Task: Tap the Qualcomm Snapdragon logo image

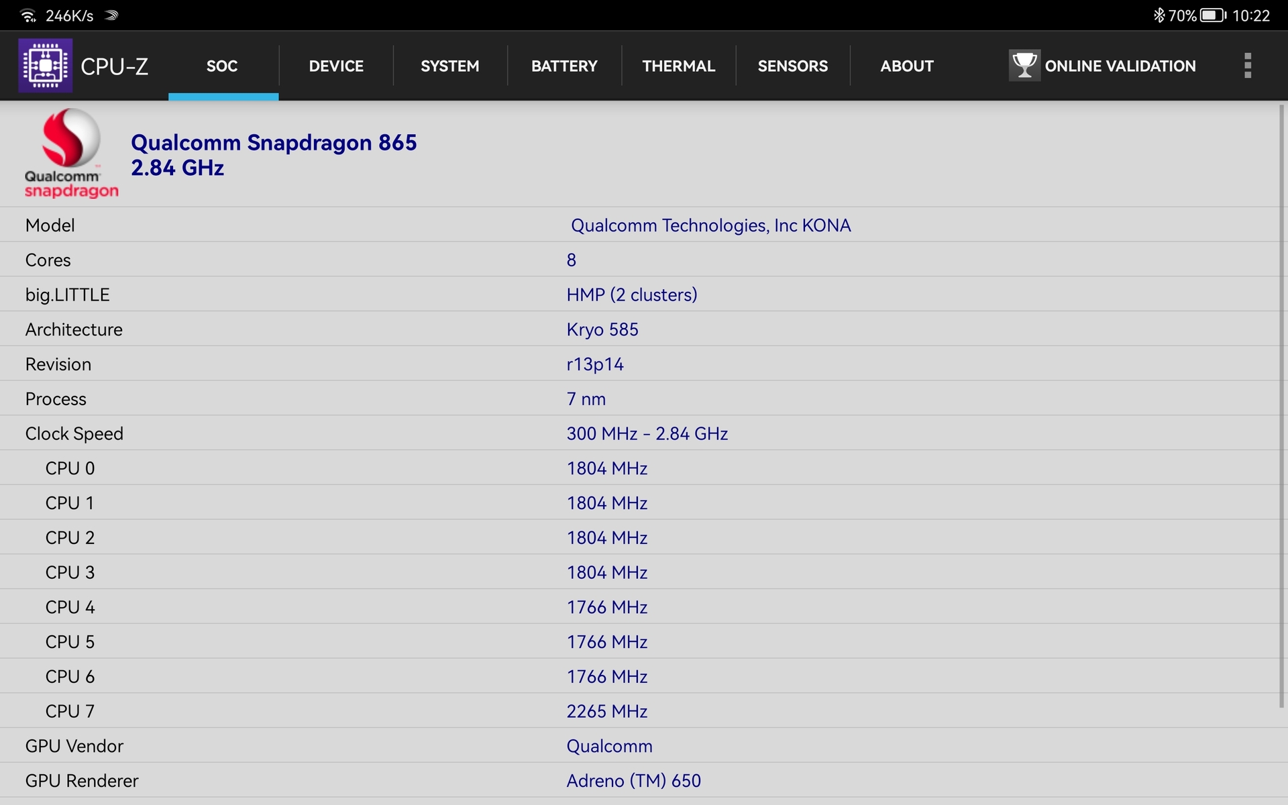Action: point(70,154)
